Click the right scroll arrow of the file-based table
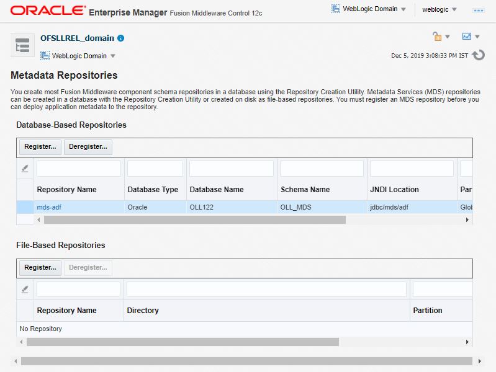 467,342
